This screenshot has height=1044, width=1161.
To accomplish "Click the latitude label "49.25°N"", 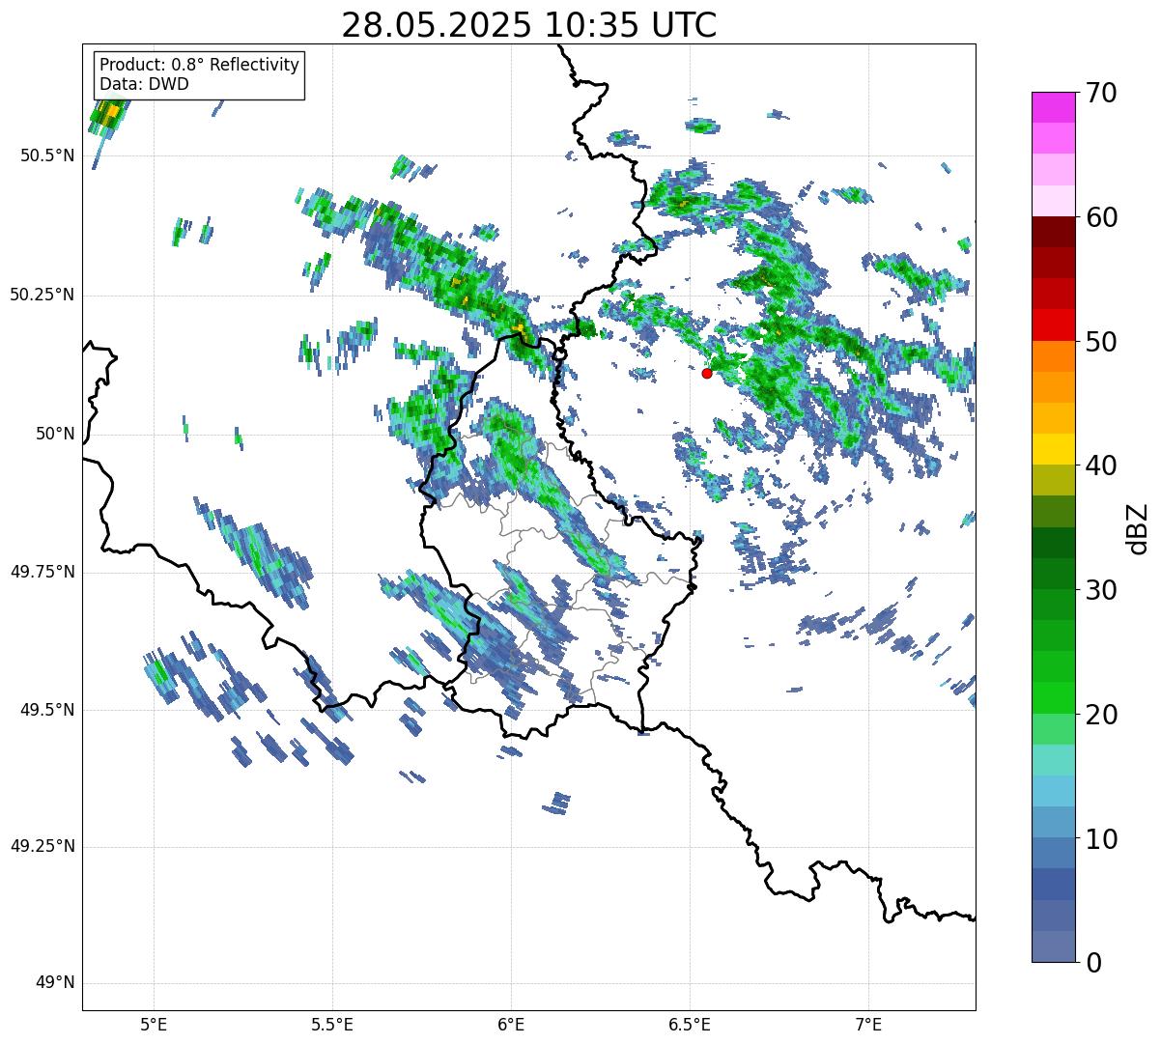I will coord(42,846).
